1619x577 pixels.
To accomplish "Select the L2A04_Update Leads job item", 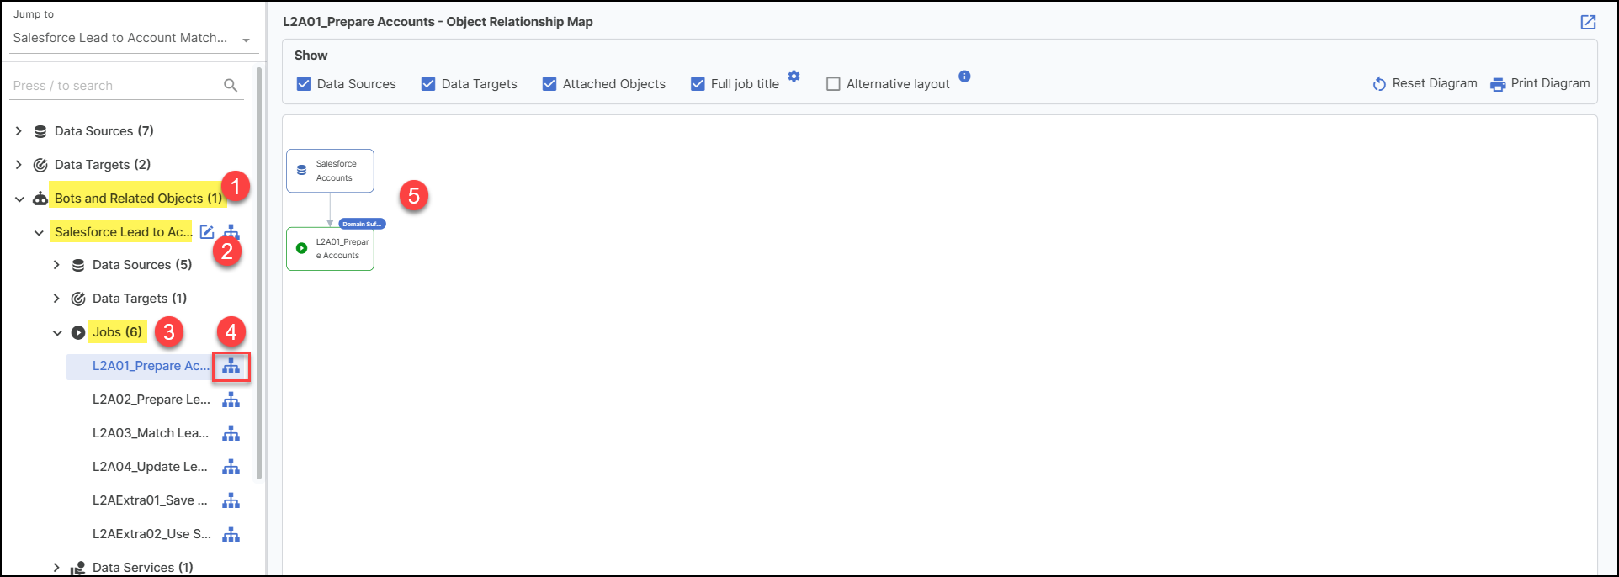I will [150, 467].
